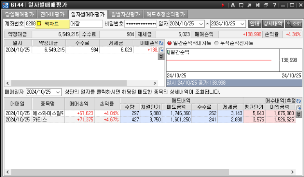Image resolution: width=304 pixels, height=177 pixels.
Task: Click the 1,746,360 sell amount cell
Action: pyautogui.click(x=177, y=113)
